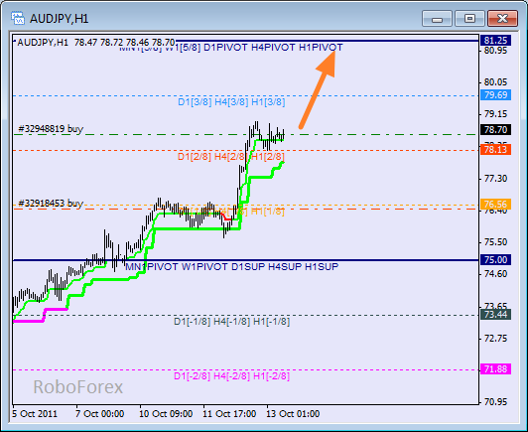Click the D1[3/8] H4[3/8] H1[3/8] label
The image size is (528, 432).
coord(231,101)
